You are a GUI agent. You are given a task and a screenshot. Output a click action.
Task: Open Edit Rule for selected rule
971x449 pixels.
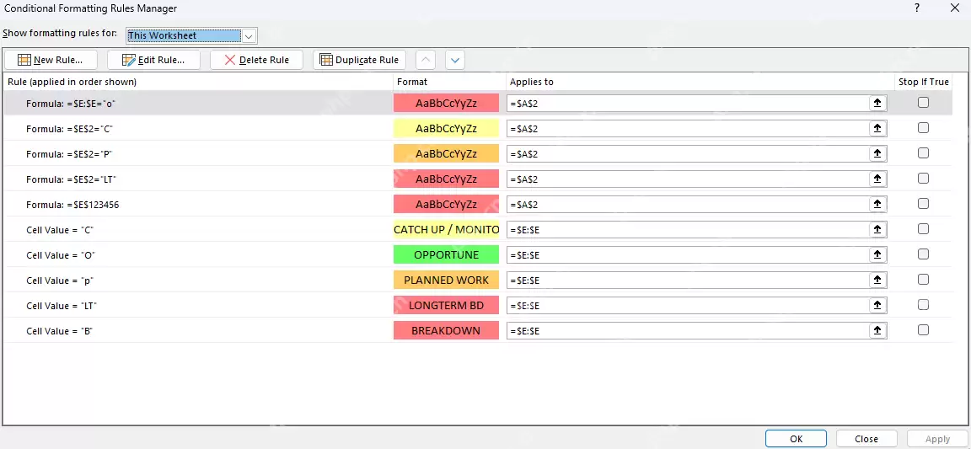click(153, 60)
